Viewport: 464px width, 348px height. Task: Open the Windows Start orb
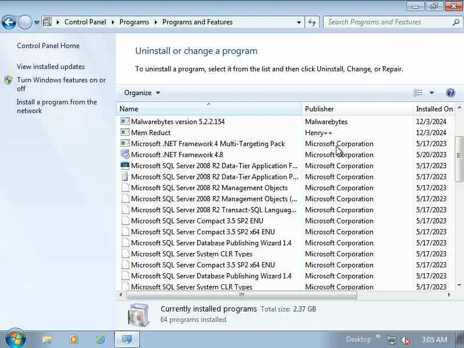[x=16, y=339]
